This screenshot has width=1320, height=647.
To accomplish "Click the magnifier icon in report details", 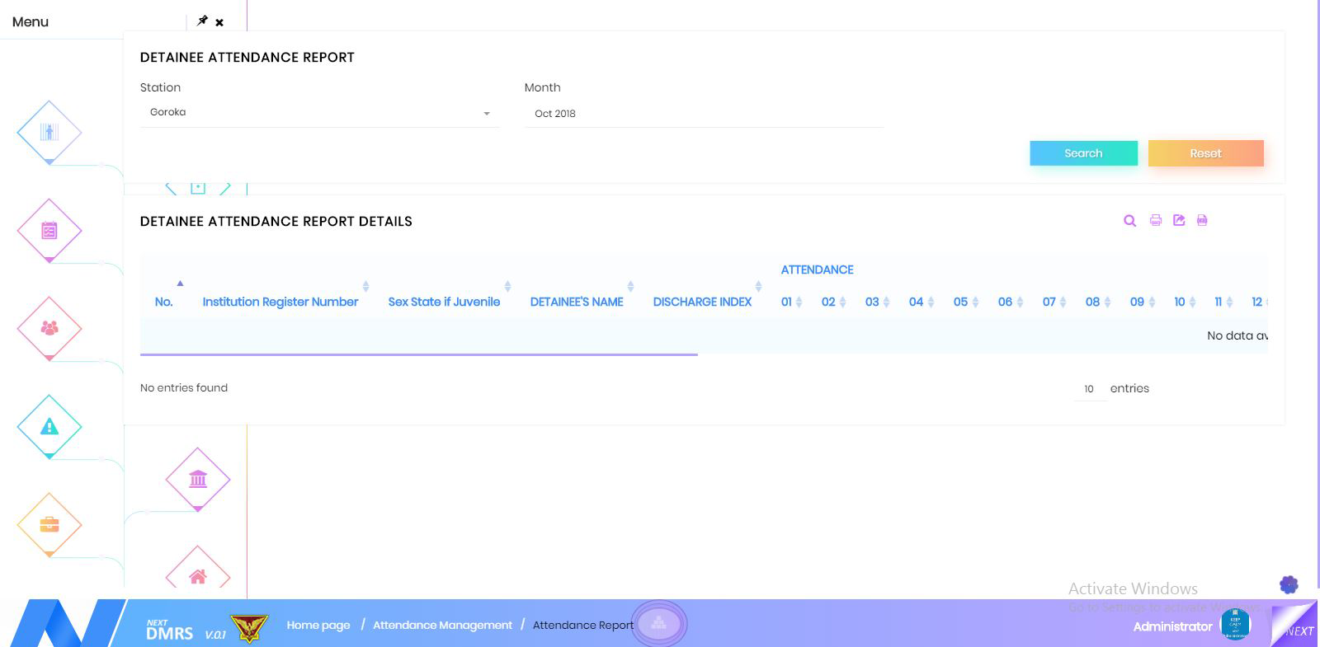I will [x=1129, y=221].
